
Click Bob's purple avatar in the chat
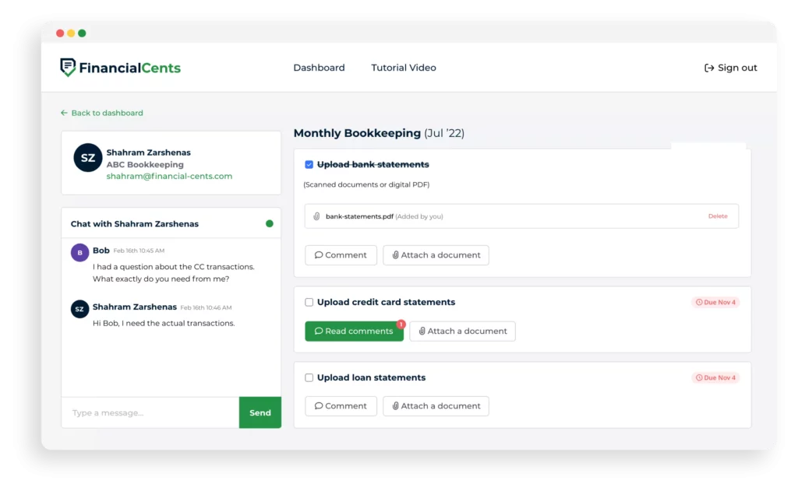point(79,252)
